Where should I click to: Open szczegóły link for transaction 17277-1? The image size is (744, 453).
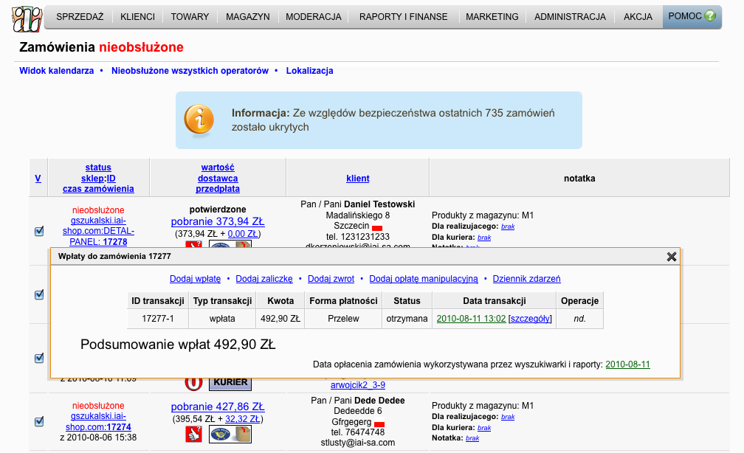click(x=530, y=319)
